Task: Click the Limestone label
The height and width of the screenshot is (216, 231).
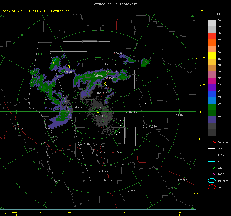Action: [x=49, y=99]
